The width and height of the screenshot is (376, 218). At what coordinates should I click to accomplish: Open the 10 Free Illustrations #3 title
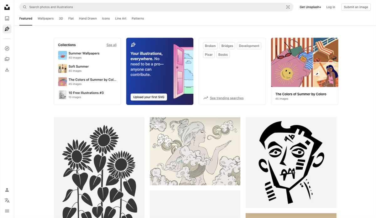pyautogui.click(x=86, y=93)
